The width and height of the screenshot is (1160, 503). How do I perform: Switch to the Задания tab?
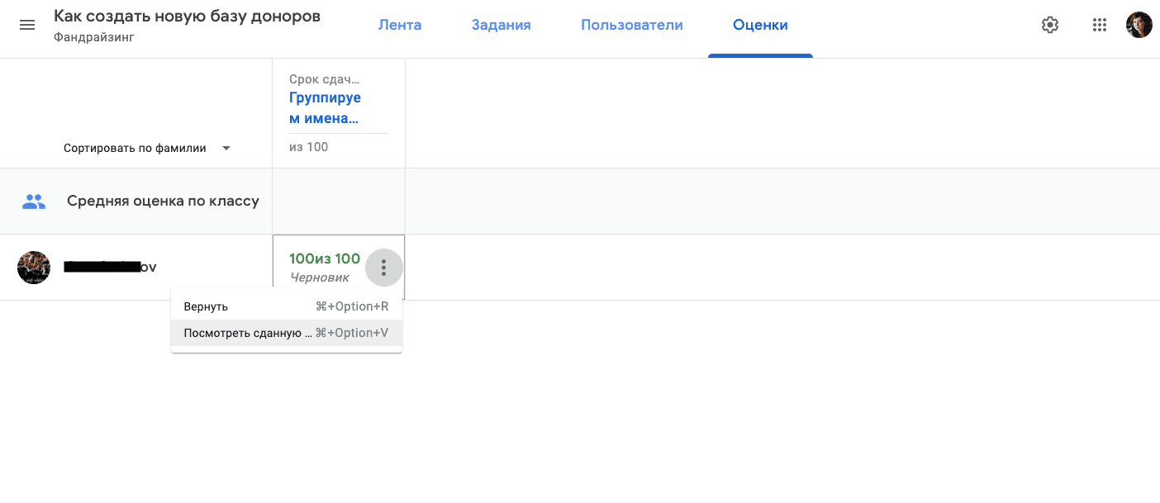point(501,25)
